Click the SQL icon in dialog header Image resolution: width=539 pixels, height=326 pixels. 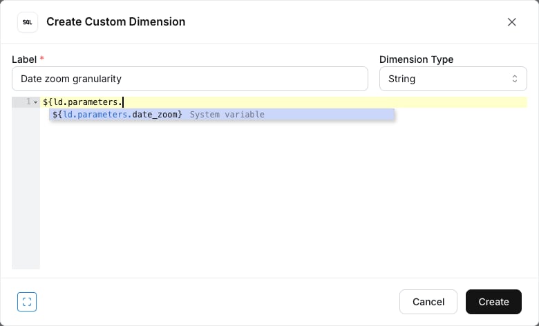pyautogui.click(x=28, y=22)
